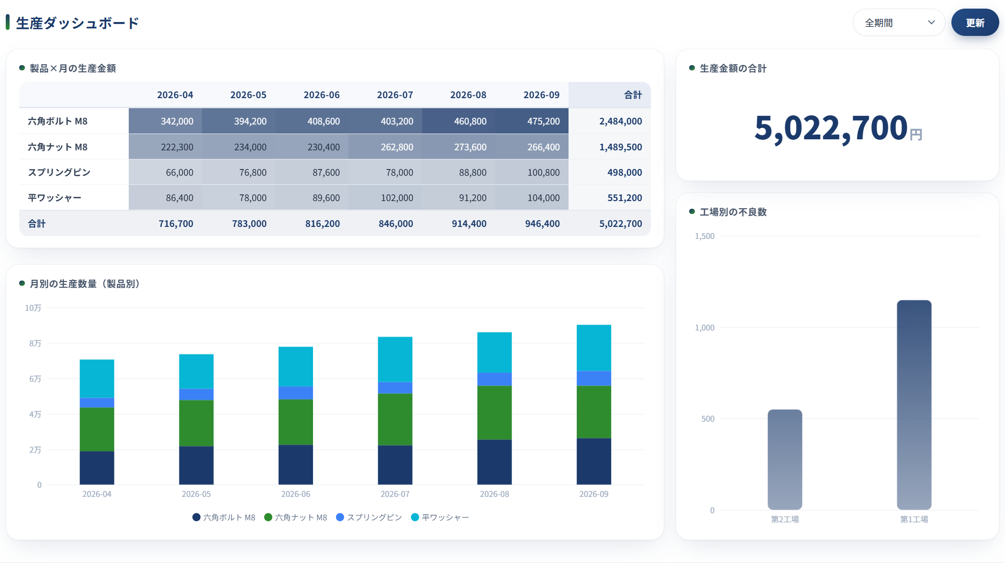Click the 2026-07 stacked bar's navy segment
Screen dimensions: 1005x563
395,465
